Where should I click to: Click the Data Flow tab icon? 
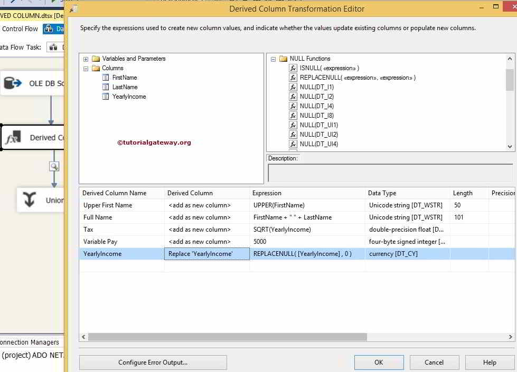click(x=49, y=29)
